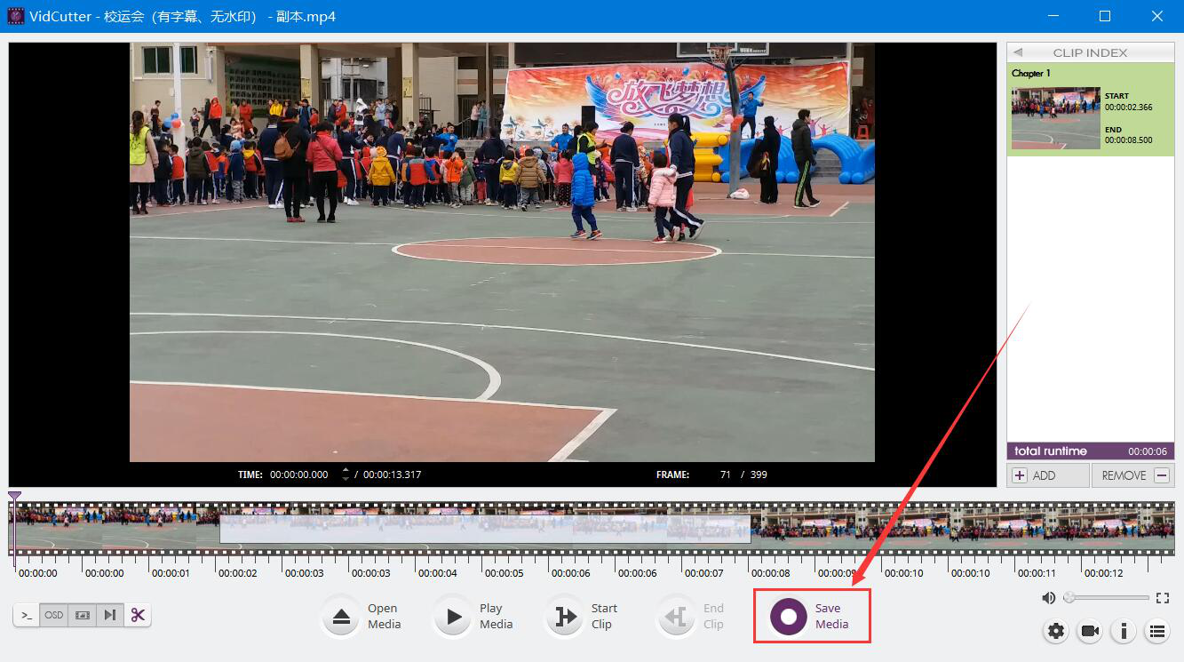The image size is (1184, 662).
Task: Adjust the volume slider
Action: pos(1107,598)
